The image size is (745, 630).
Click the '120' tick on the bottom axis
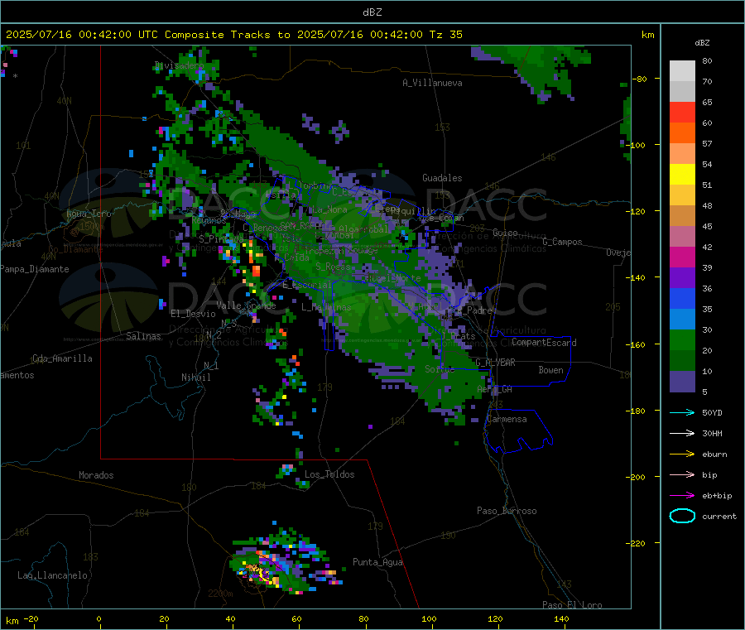coord(495,618)
